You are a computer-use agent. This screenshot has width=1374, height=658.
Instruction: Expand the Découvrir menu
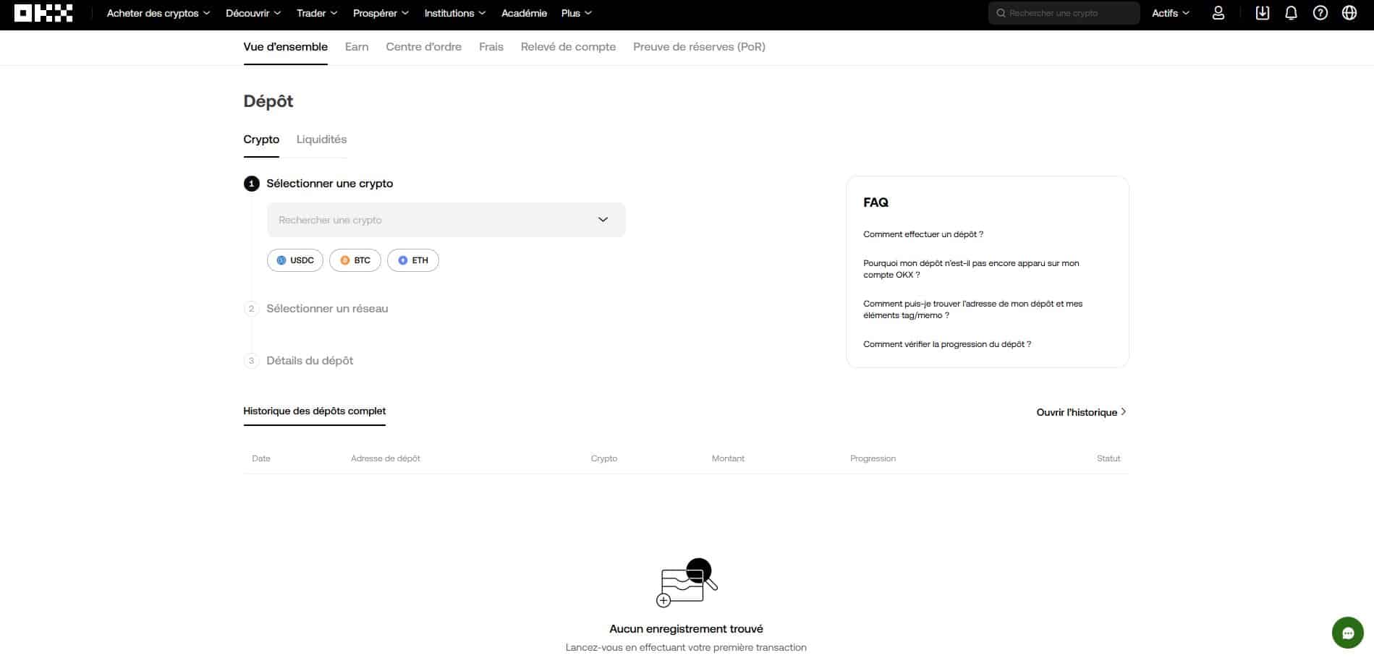click(253, 13)
